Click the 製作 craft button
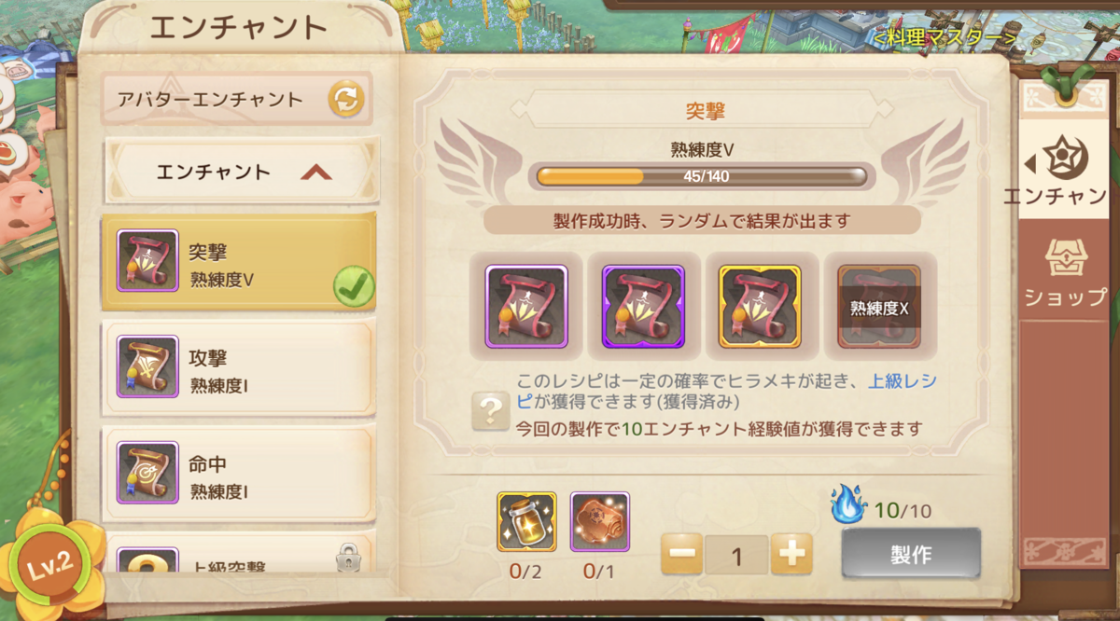This screenshot has height=621, width=1120. (x=911, y=554)
